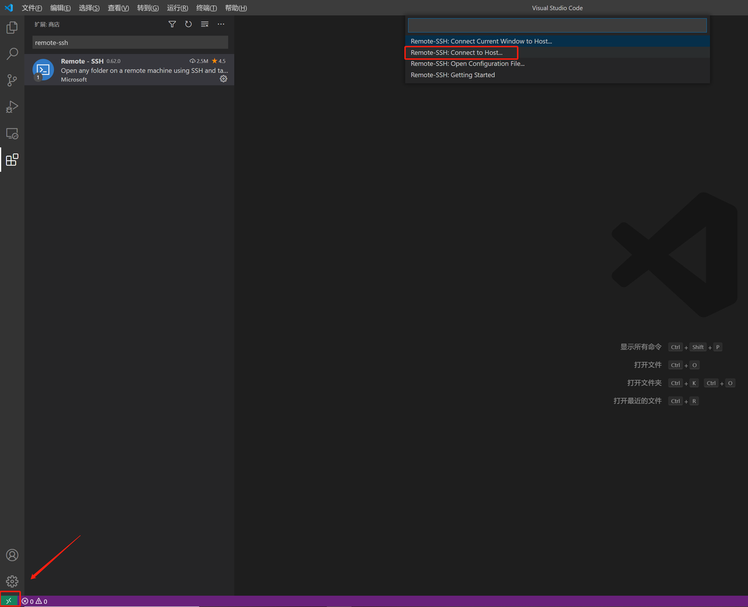
Task: Click the command palette input field
Action: pos(557,25)
